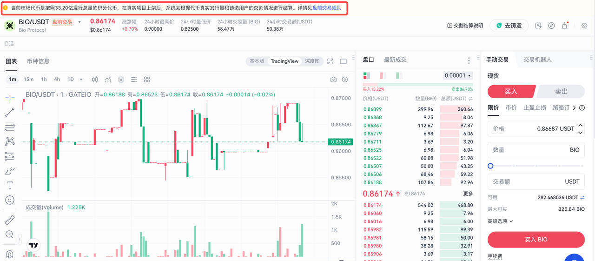
Task: Switch to the 最新成交 tab
Action: click(x=395, y=60)
